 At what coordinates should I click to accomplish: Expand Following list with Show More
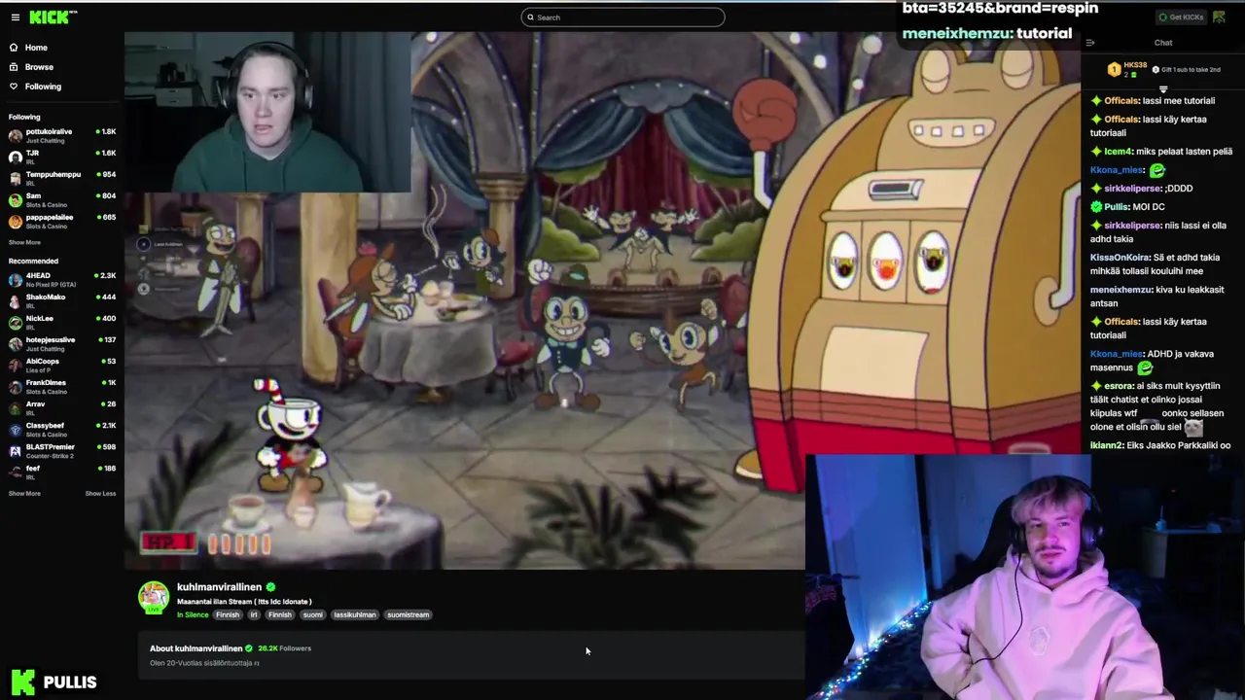(24, 242)
